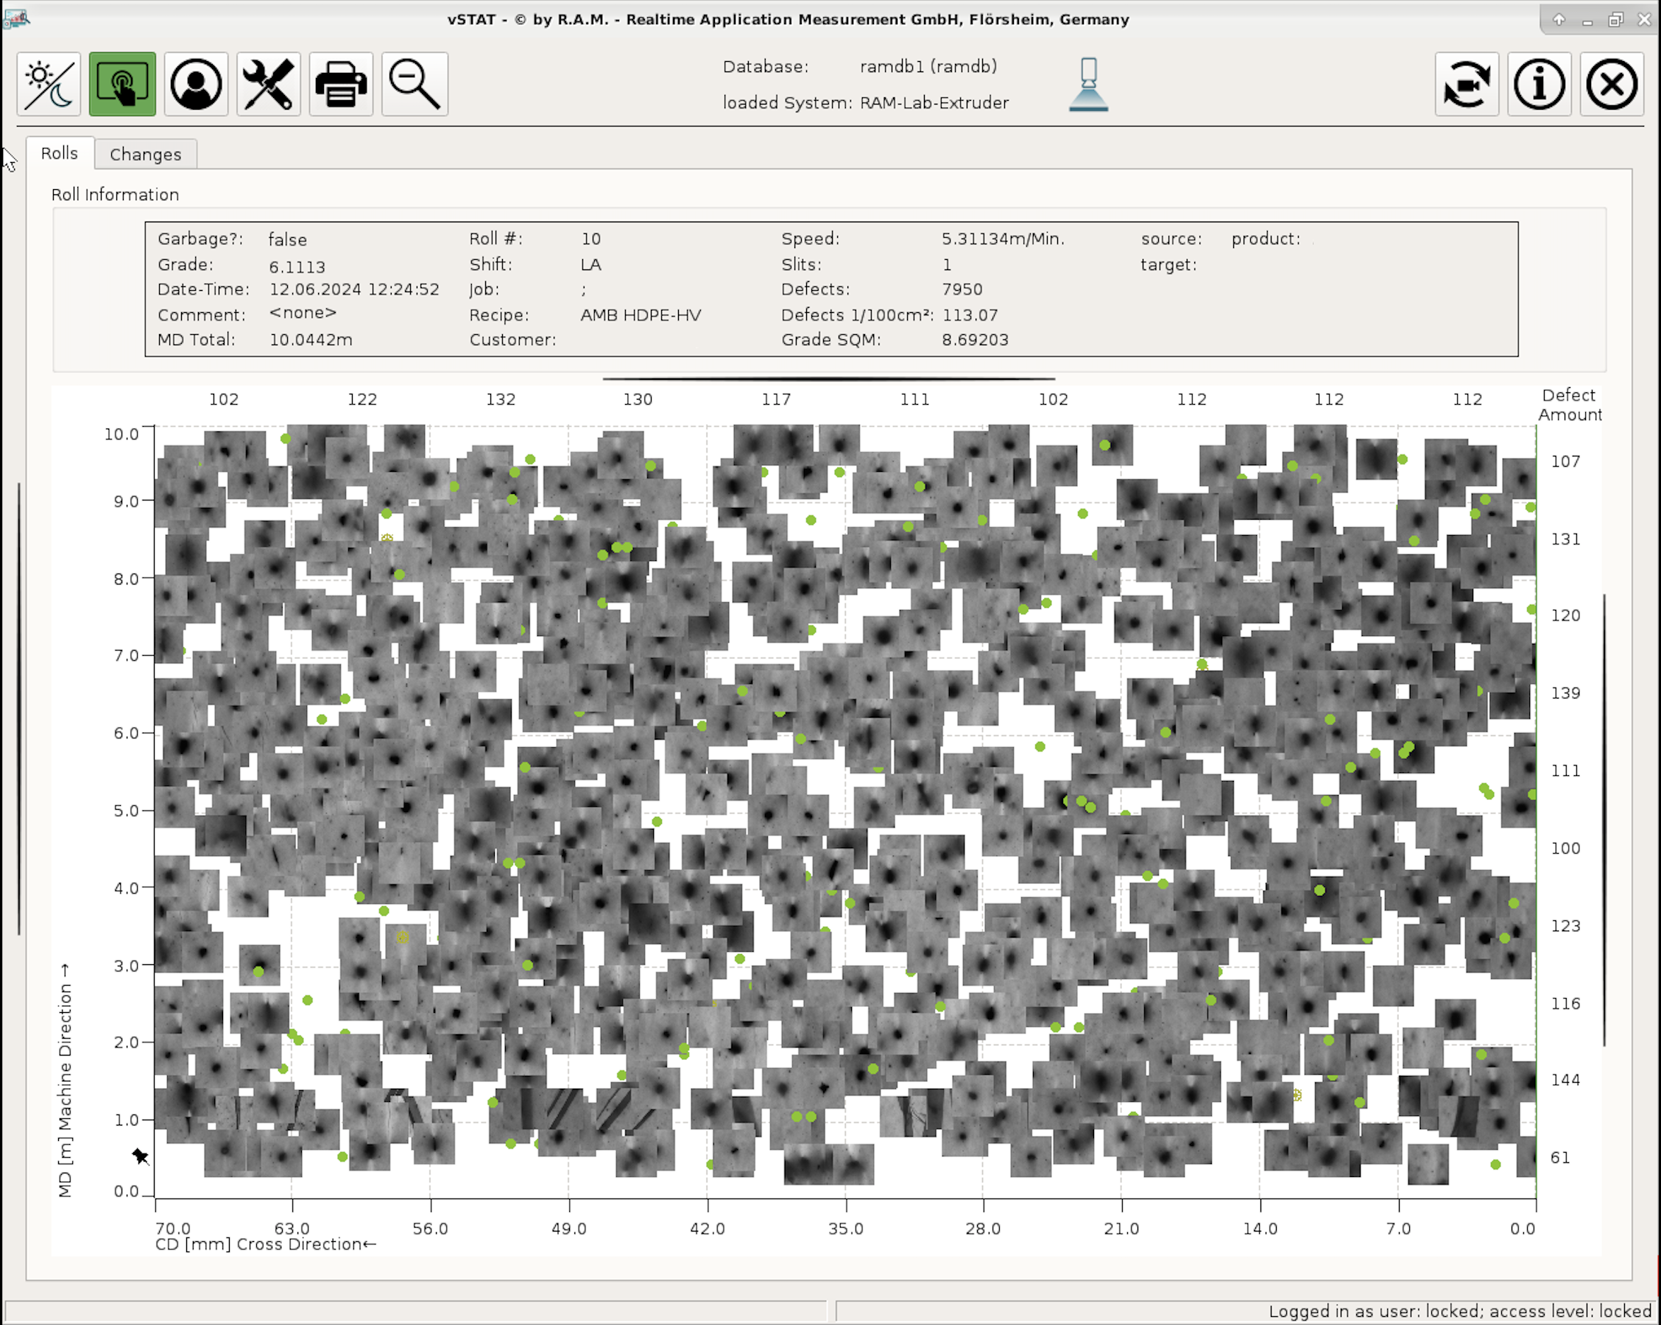The height and width of the screenshot is (1325, 1661).
Task: Click the inspection camera system icon
Action: click(1087, 85)
